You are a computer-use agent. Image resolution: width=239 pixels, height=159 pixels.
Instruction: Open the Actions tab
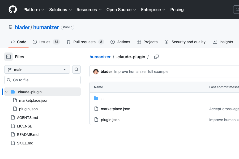point(120,42)
